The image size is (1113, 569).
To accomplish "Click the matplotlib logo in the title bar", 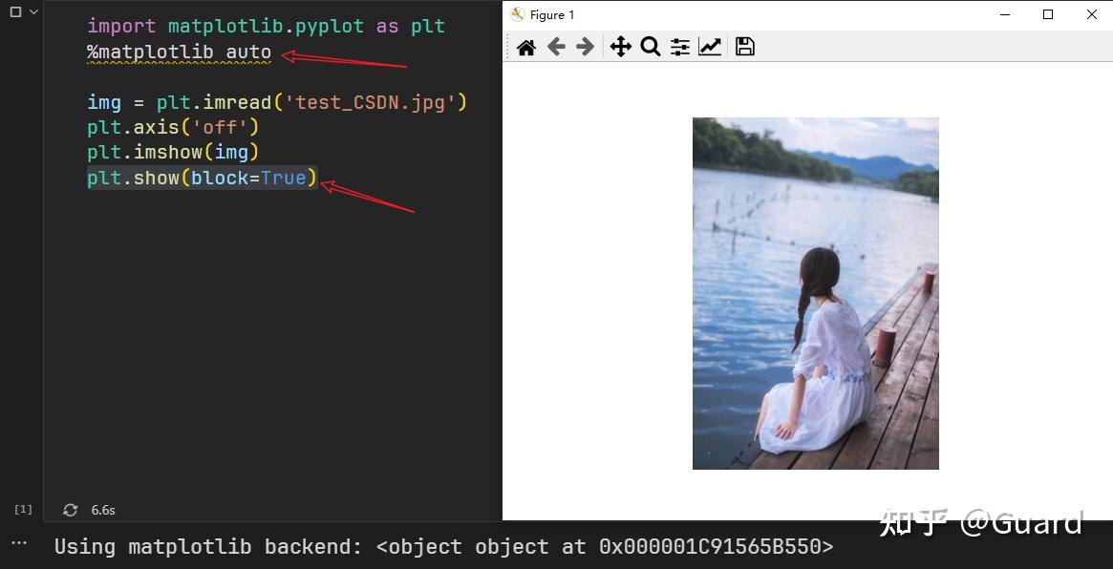I will click(516, 14).
